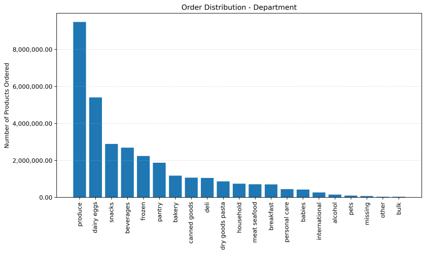Click the dry goods pasta x-axis label
The width and height of the screenshot is (426, 254).
223,227
